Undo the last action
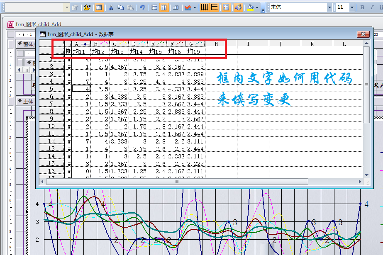Screen dimensions: 383x255 tap(142, 7)
